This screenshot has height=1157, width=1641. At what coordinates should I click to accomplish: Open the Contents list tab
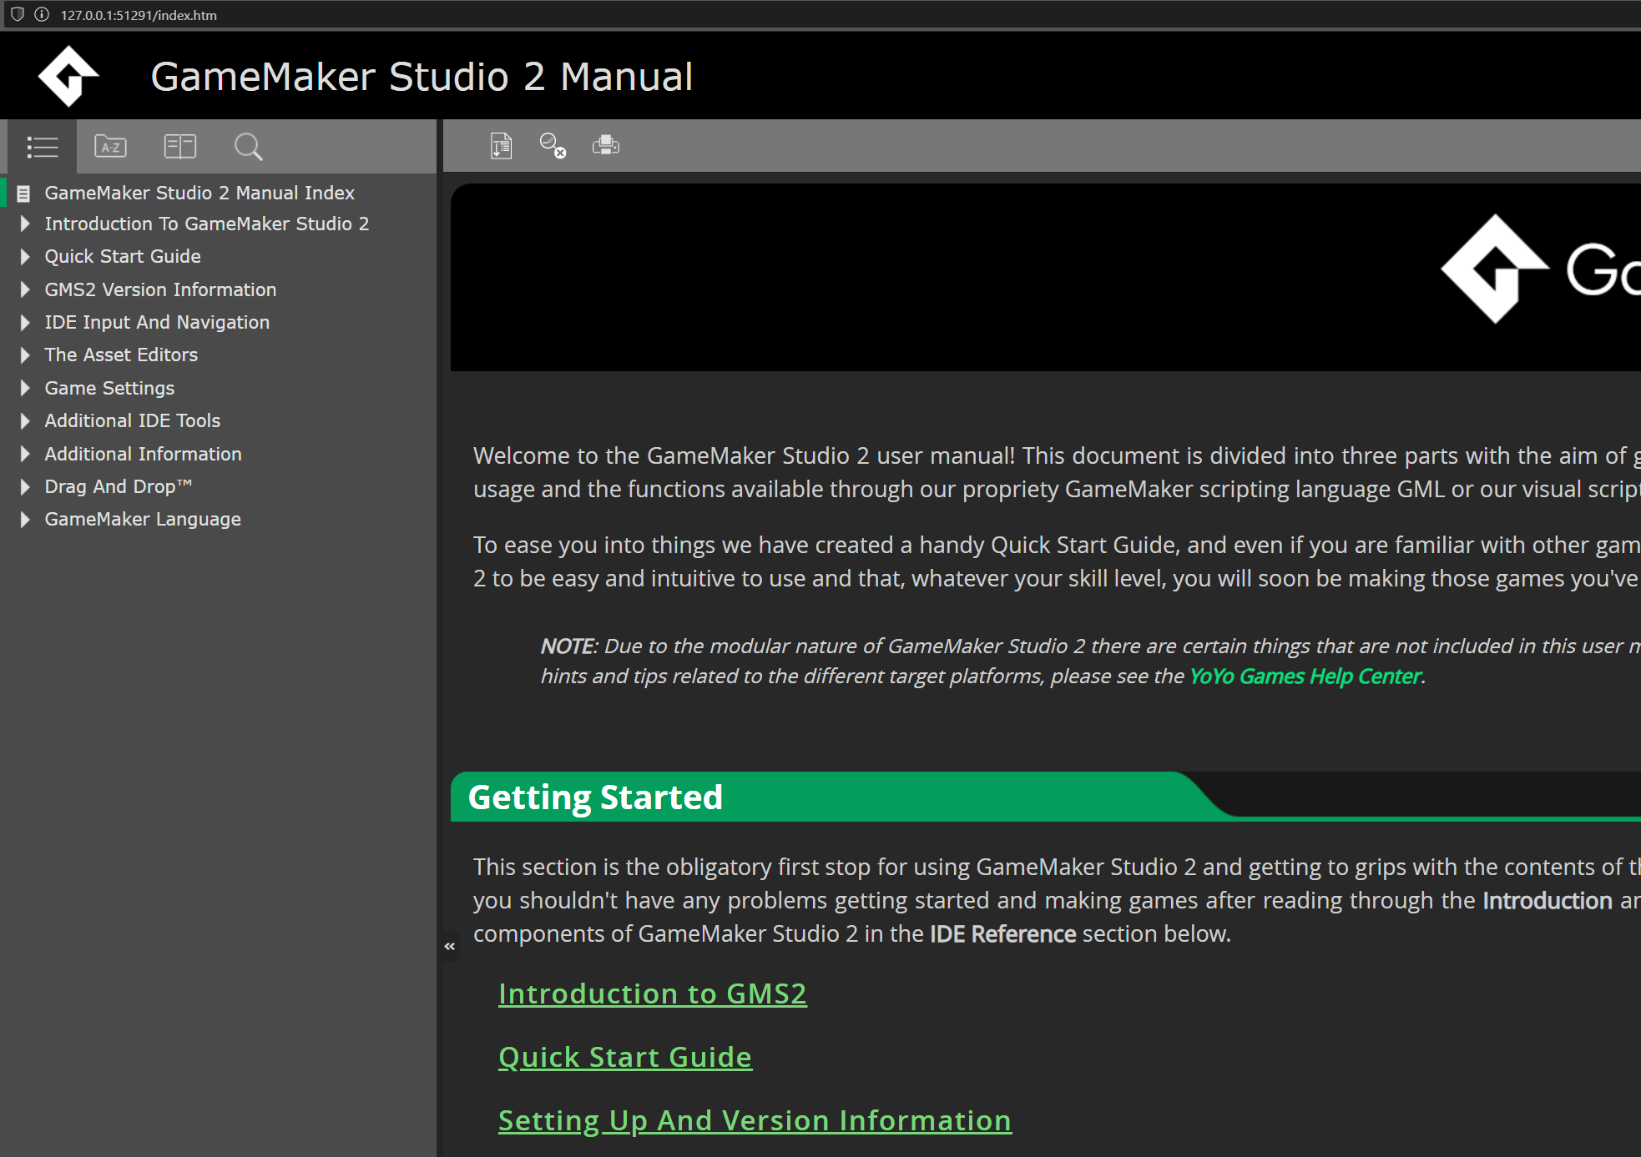pyautogui.click(x=43, y=147)
